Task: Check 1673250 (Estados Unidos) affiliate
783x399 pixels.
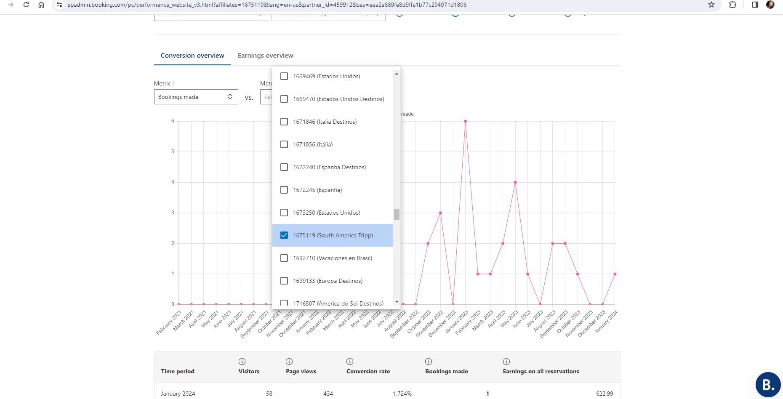Action: [284, 213]
